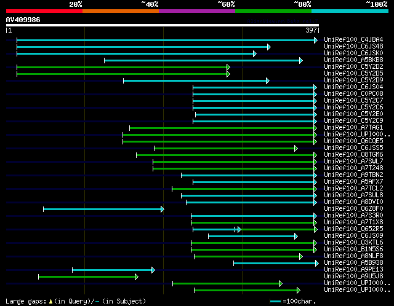Open hit UniRef100_C6JSS5

(353, 148)
